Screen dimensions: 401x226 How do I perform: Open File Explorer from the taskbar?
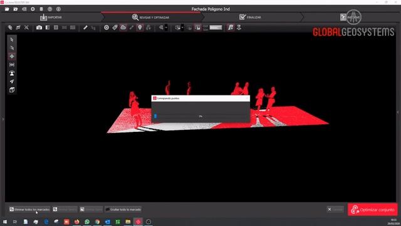[x=128, y=222]
